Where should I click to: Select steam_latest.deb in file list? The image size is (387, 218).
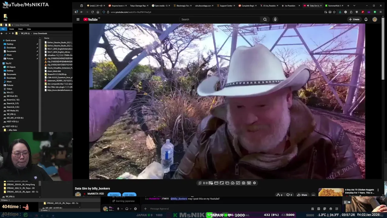point(54,71)
